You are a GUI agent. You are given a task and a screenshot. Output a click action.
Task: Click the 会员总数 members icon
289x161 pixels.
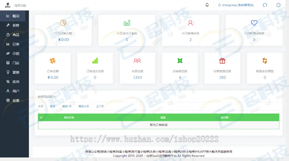(137, 61)
